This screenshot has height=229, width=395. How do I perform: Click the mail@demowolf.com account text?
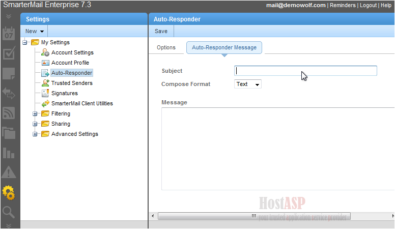point(296,5)
